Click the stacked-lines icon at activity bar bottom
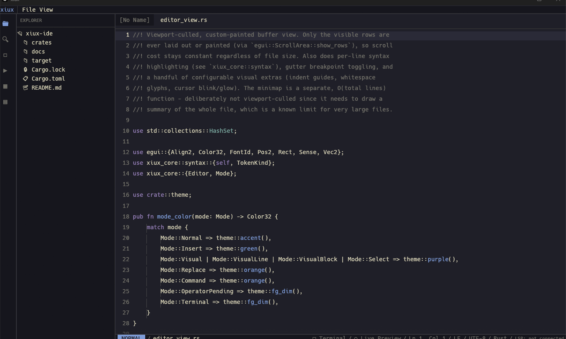 pos(5,102)
